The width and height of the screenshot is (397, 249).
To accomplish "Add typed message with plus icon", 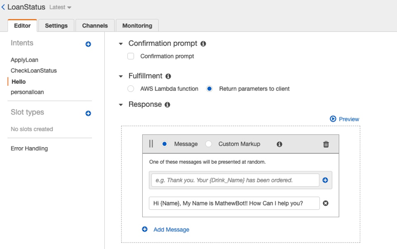I will pos(325,180).
